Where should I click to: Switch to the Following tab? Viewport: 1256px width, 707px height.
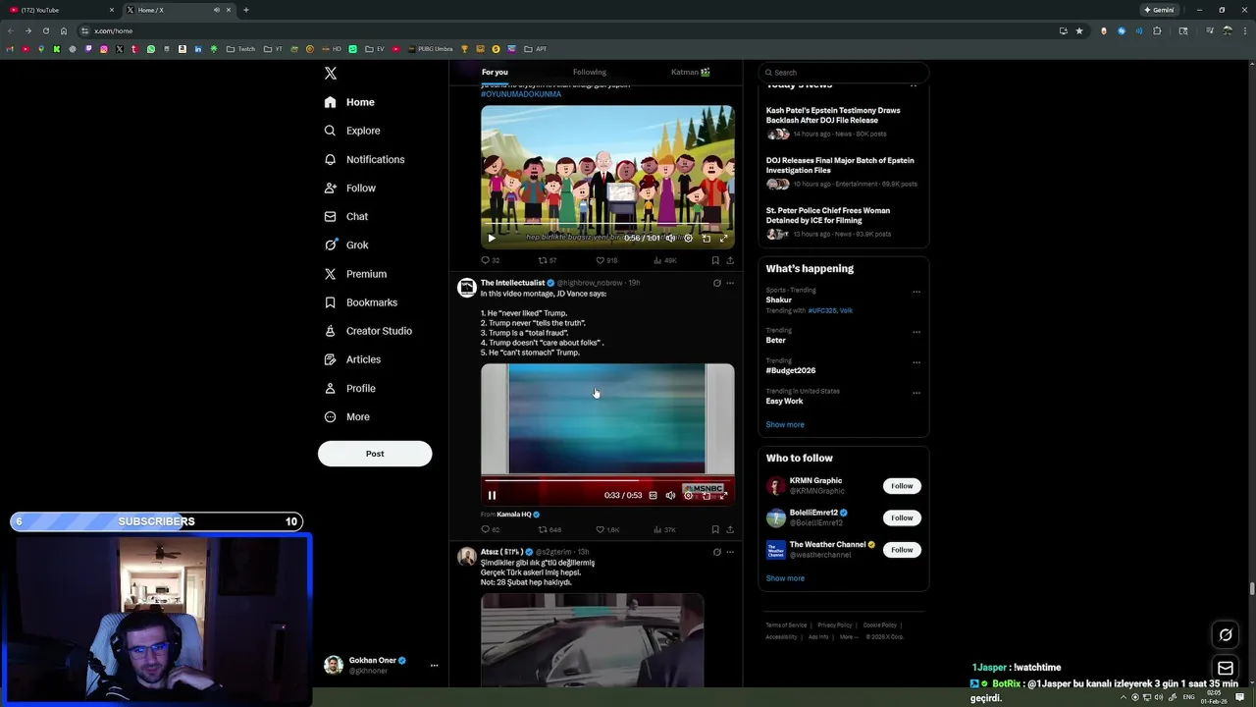(x=590, y=72)
